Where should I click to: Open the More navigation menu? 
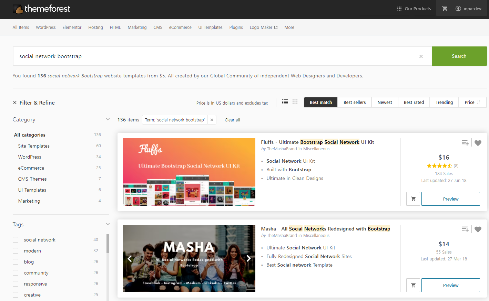pyautogui.click(x=289, y=28)
